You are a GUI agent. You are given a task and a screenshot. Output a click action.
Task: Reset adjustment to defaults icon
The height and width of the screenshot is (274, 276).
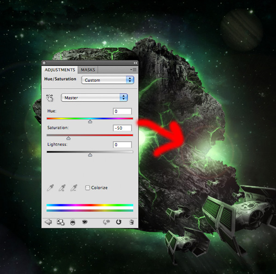119,222
